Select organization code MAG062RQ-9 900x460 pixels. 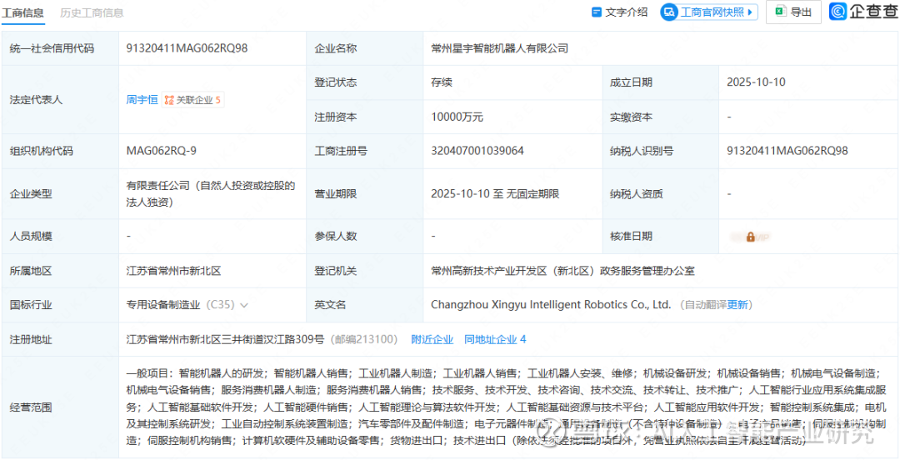[x=162, y=151]
